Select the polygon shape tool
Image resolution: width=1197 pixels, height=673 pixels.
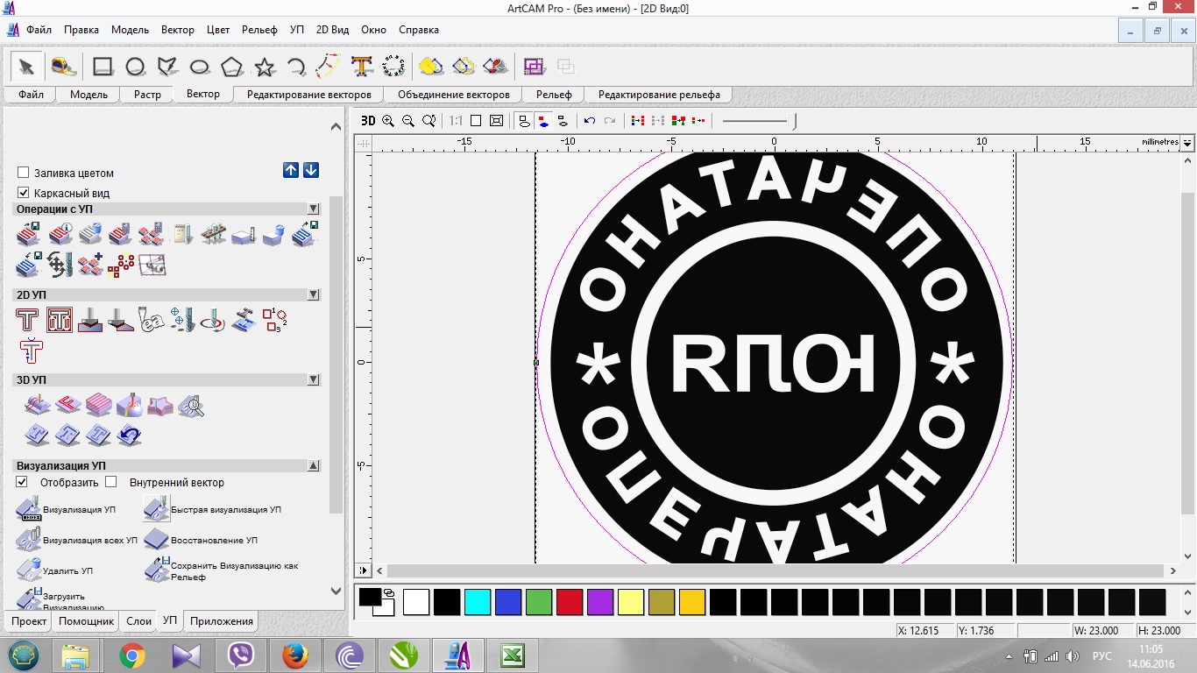[x=231, y=67]
